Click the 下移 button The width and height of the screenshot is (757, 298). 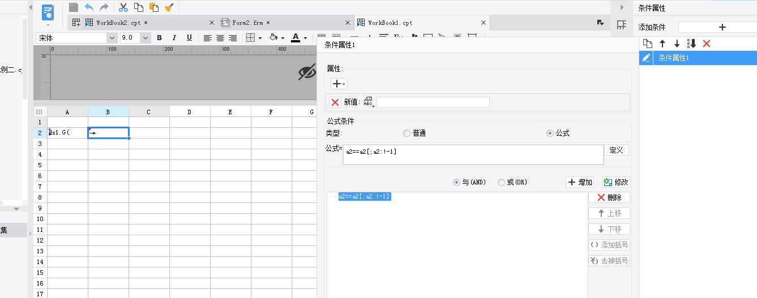609,229
